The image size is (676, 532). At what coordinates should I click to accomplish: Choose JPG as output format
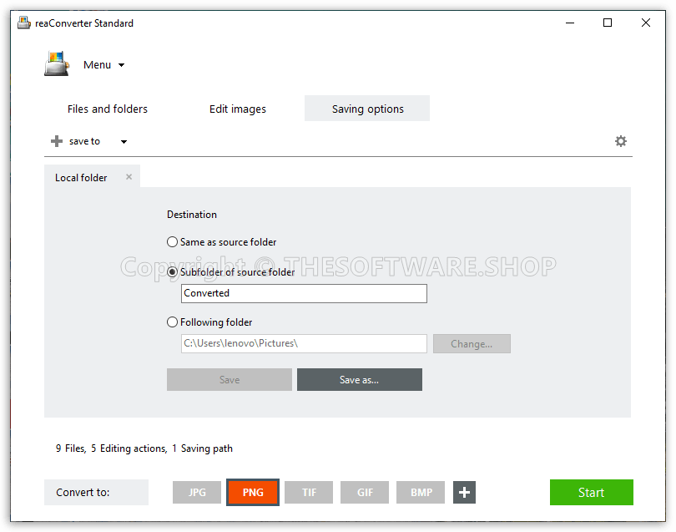197,492
